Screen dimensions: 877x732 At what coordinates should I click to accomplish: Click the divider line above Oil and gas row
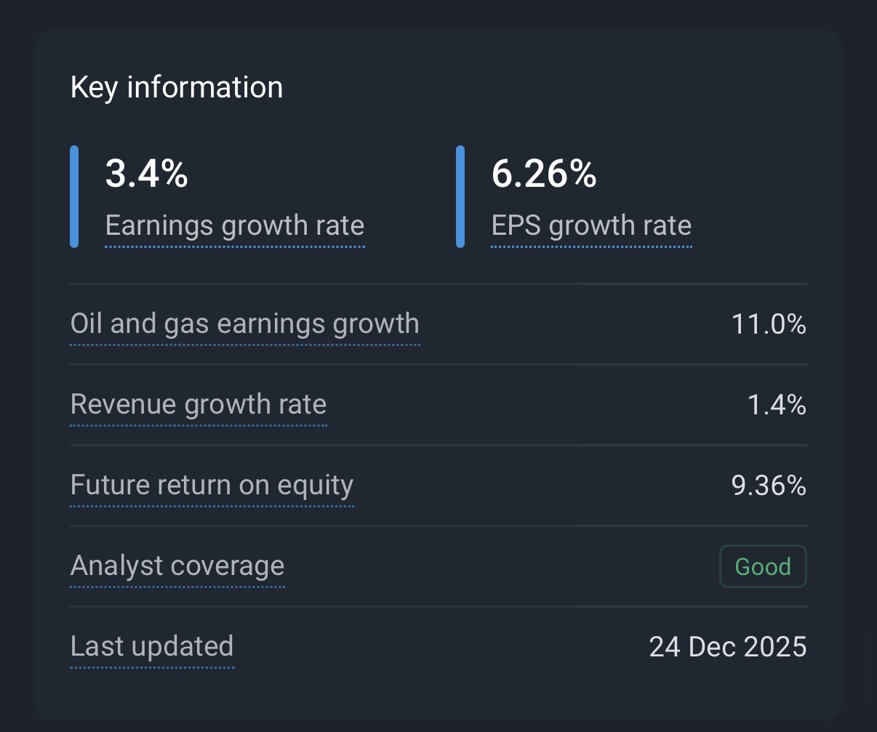point(438,283)
